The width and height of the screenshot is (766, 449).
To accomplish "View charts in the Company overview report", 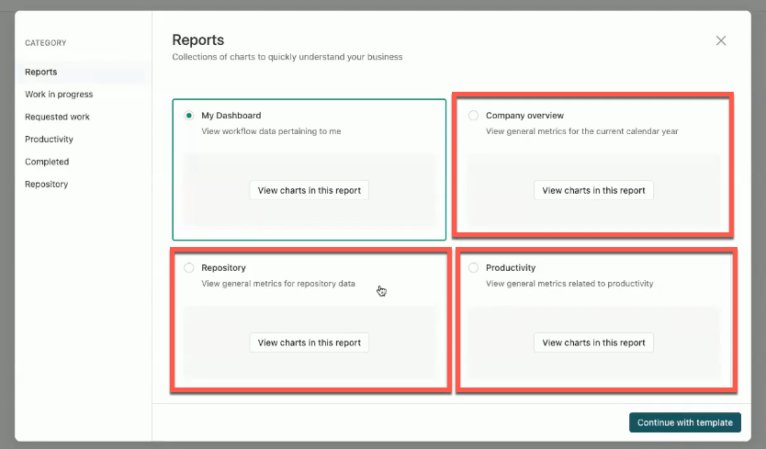I will click(x=593, y=191).
